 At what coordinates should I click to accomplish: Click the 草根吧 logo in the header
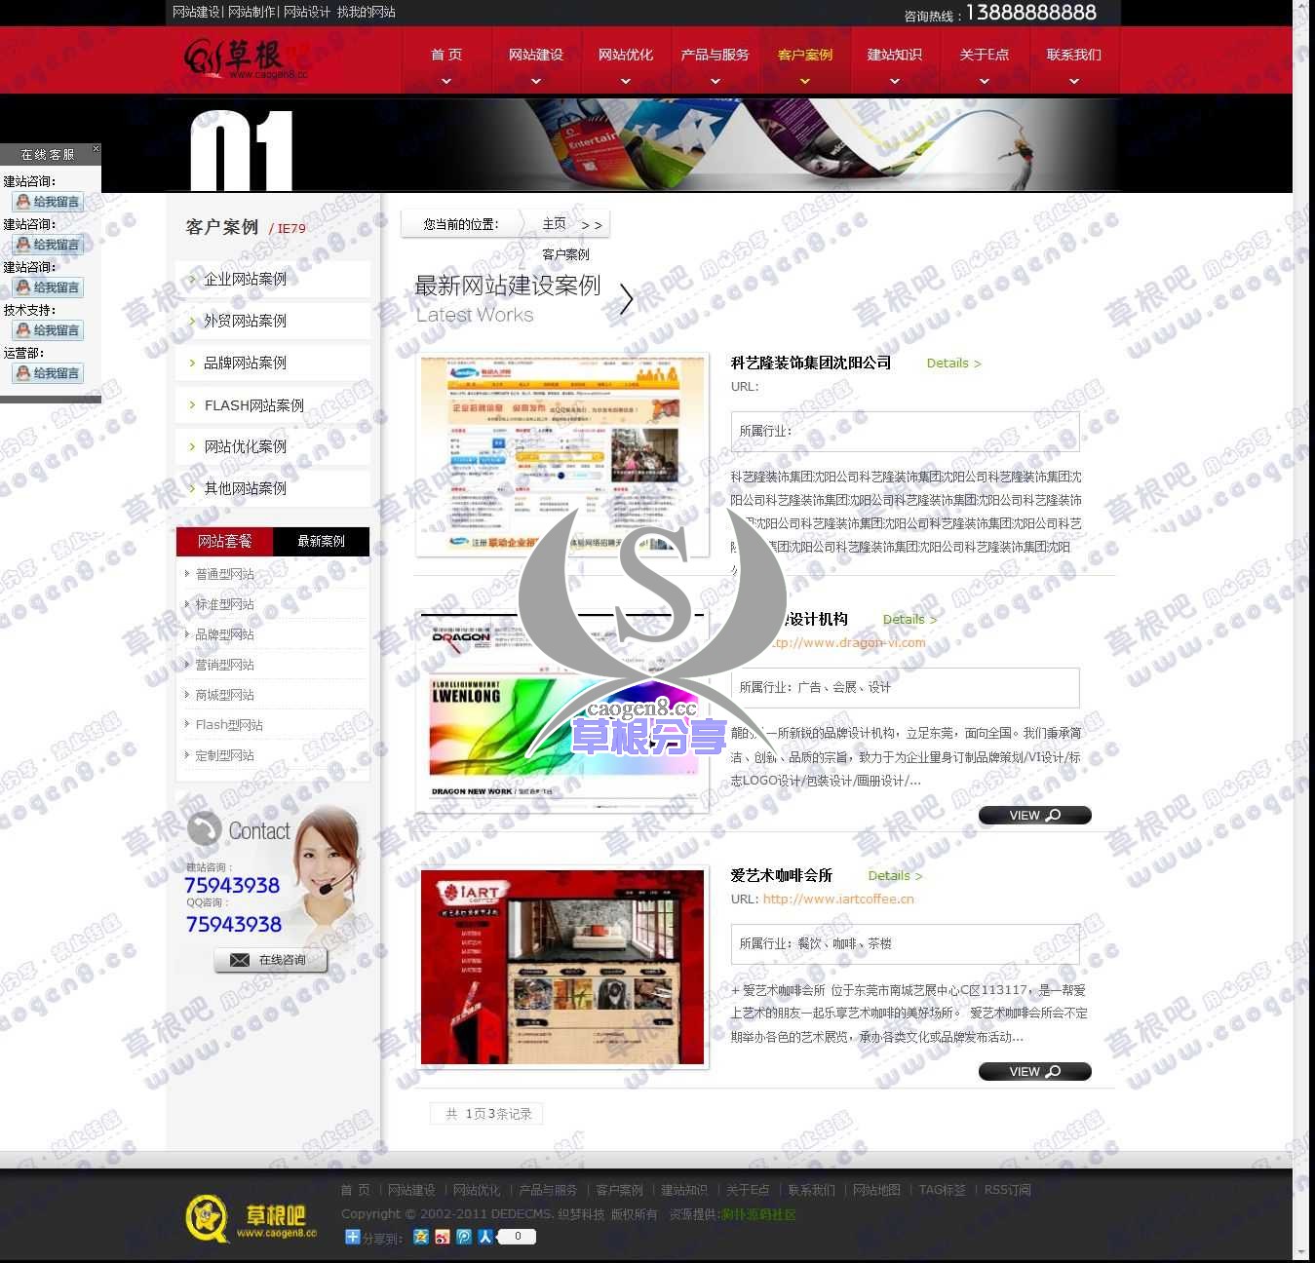click(x=247, y=58)
